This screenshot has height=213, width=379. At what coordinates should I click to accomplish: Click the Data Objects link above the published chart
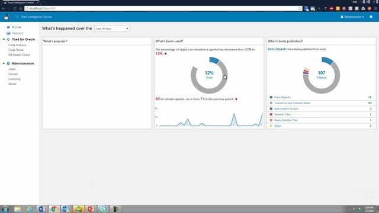(x=277, y=49)
